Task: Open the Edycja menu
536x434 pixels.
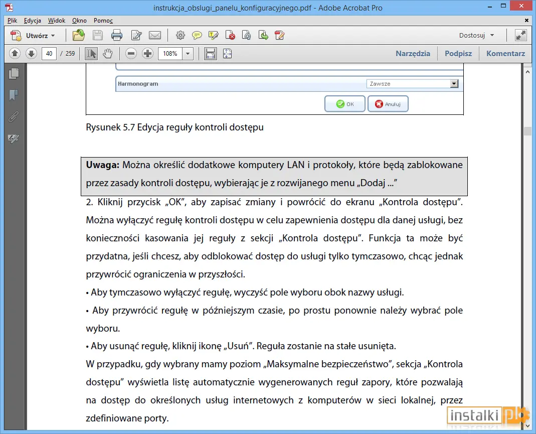Action: click(x=33, y=21)
